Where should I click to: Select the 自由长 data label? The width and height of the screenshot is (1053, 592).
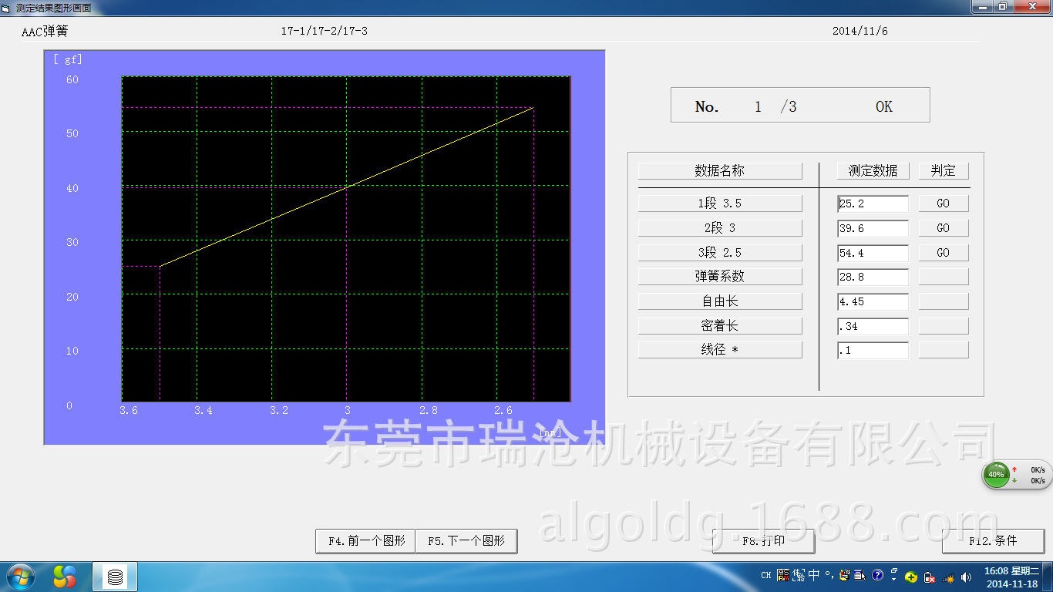coord(720,301)
